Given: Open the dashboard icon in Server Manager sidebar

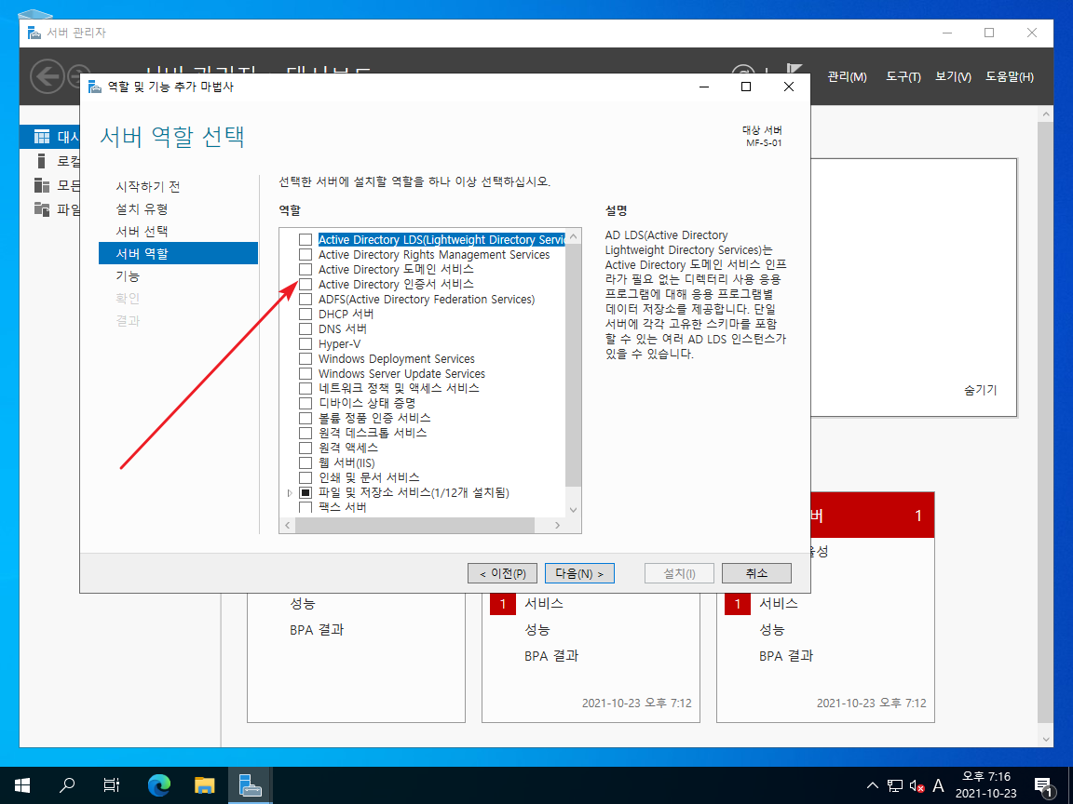Looking at the screenshot, I should pos(42,137).
